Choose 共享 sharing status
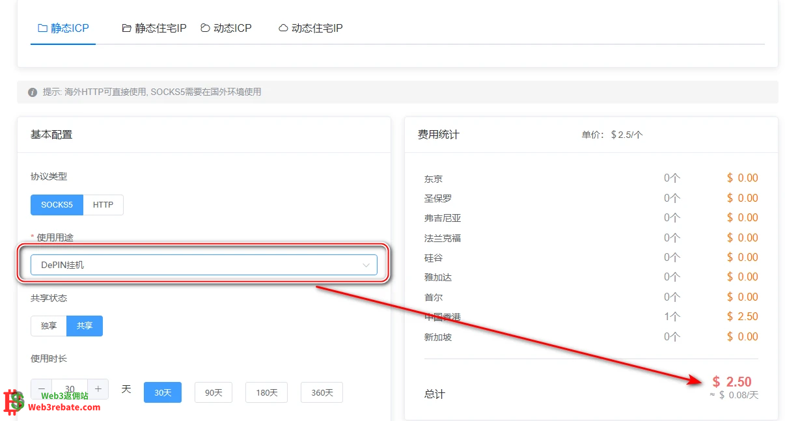Viewport: 785px width, 421px height. [85, 326]
